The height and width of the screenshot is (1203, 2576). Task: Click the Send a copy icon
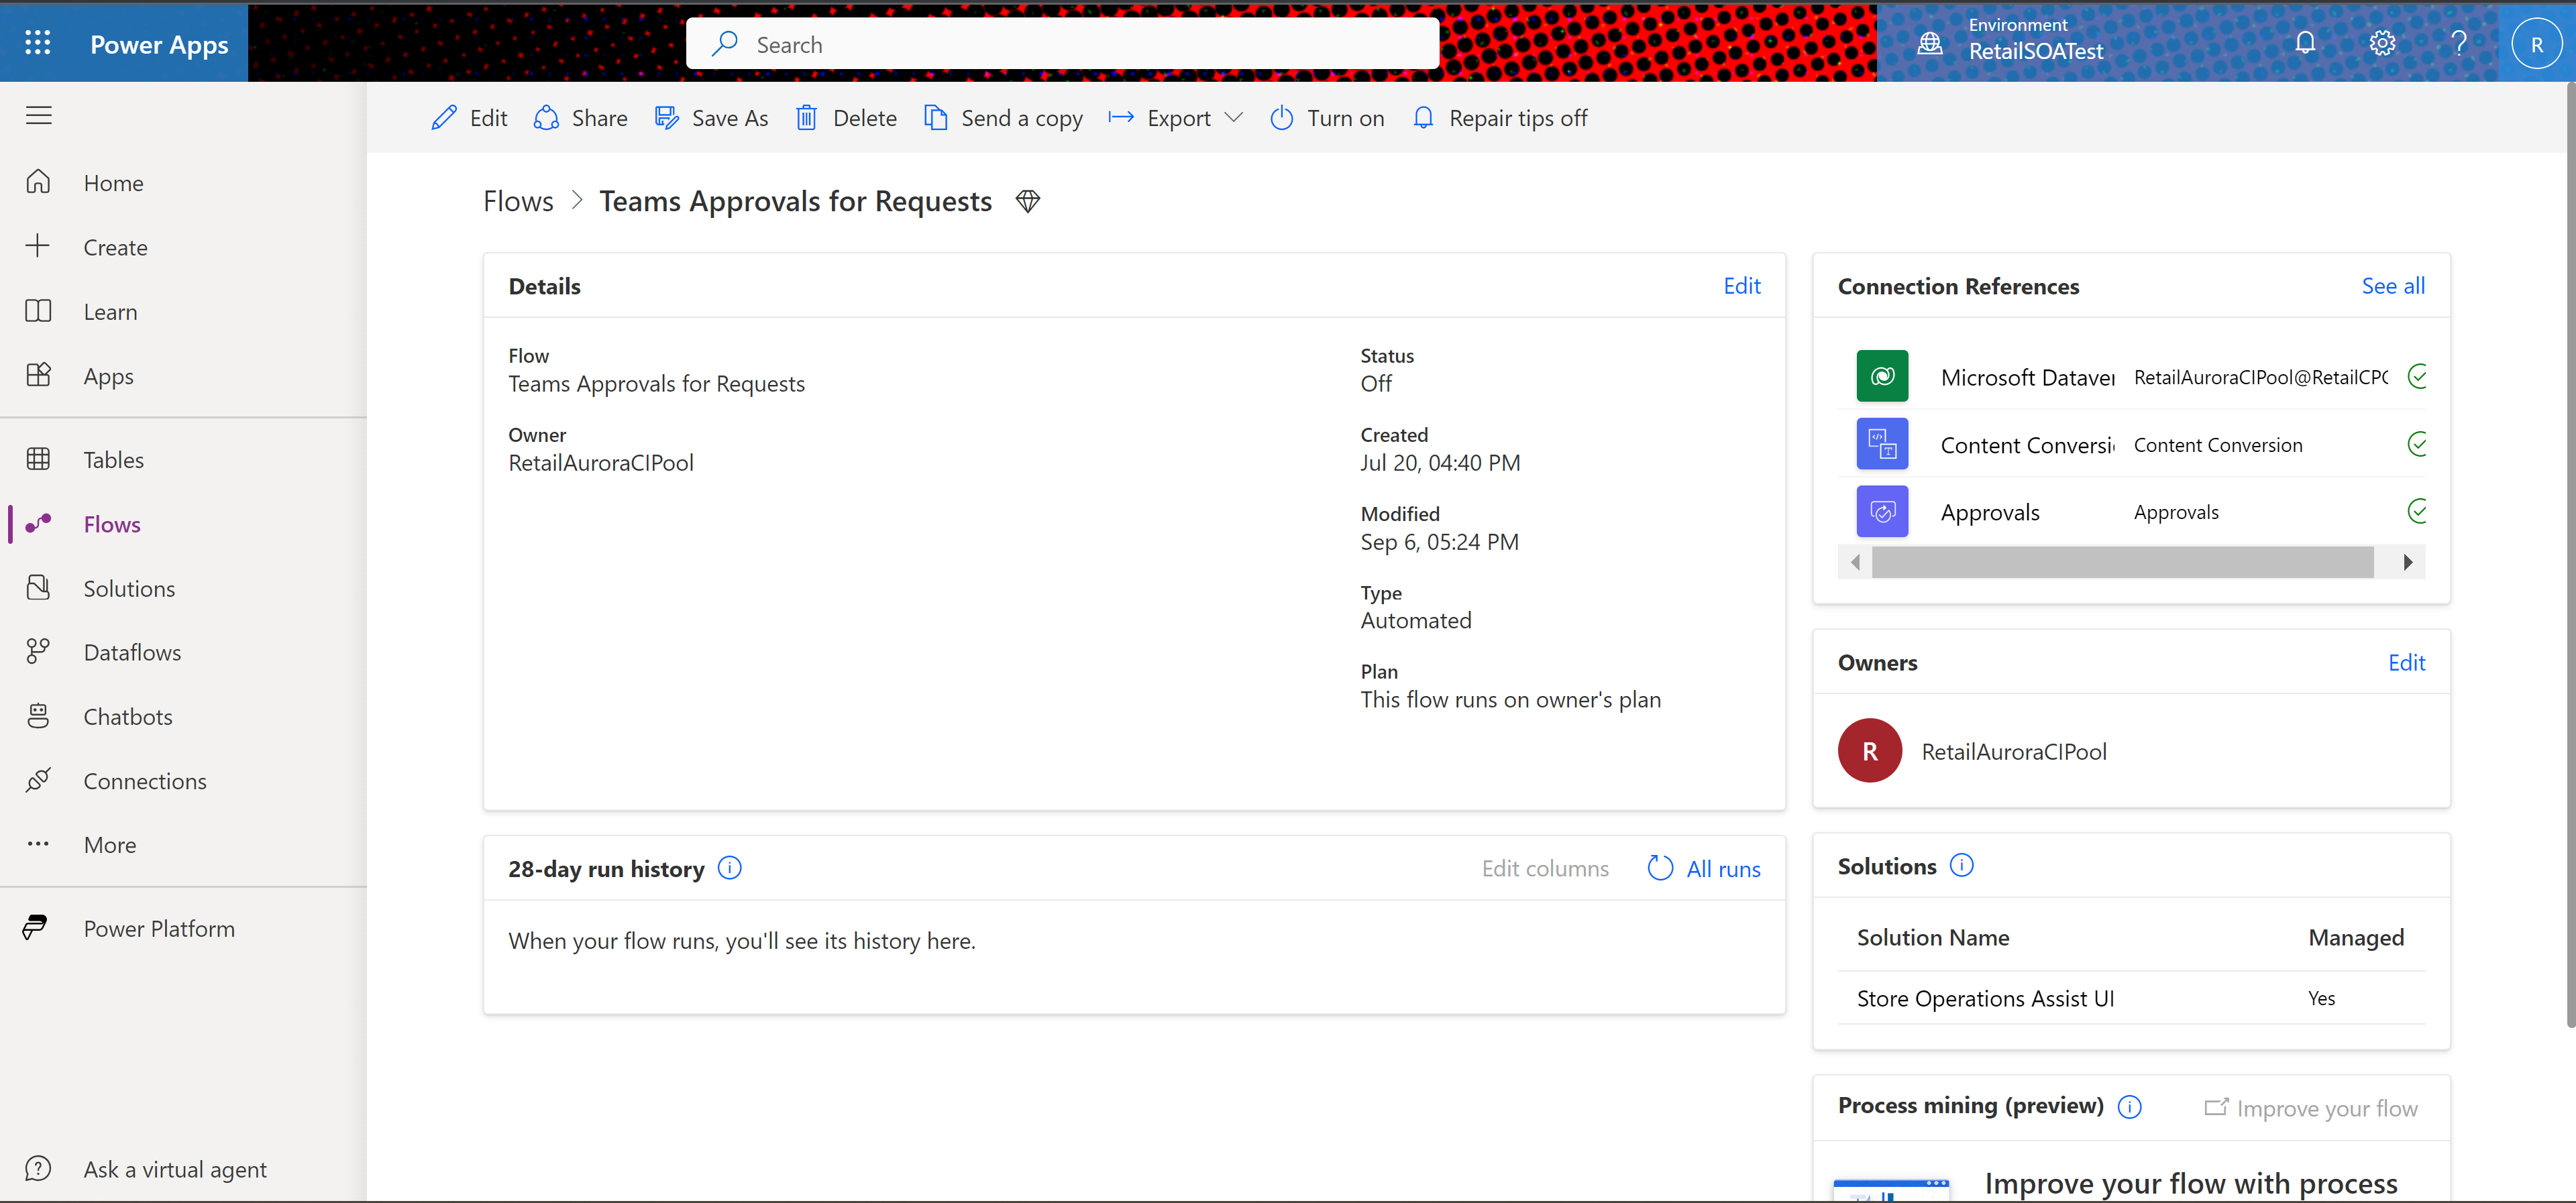[x=932, y=118]
